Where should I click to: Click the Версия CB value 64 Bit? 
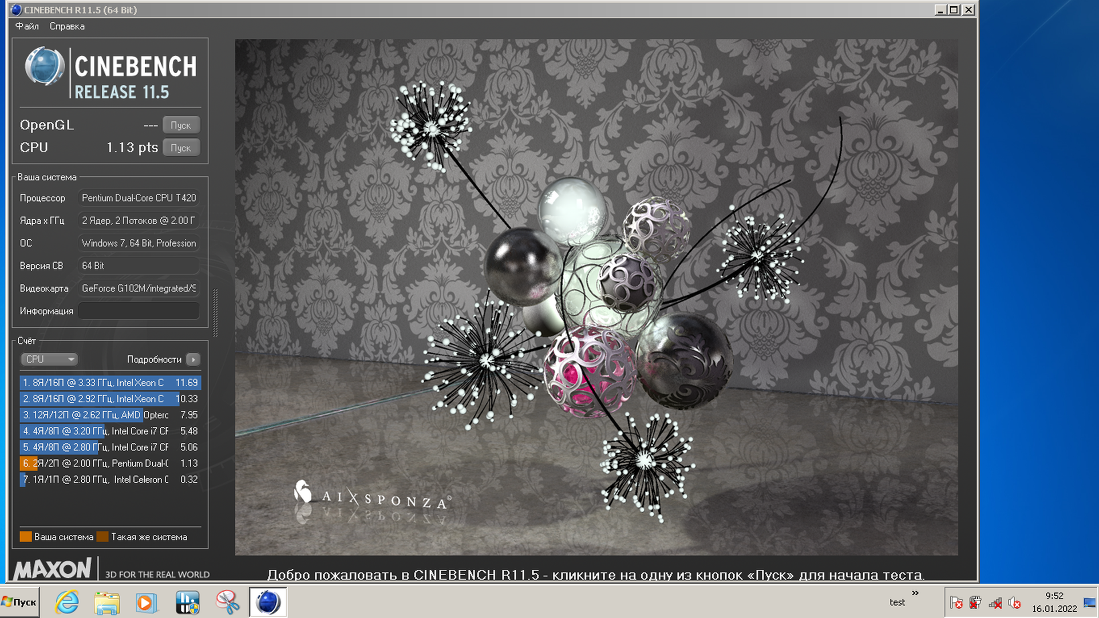click(139, 266)
